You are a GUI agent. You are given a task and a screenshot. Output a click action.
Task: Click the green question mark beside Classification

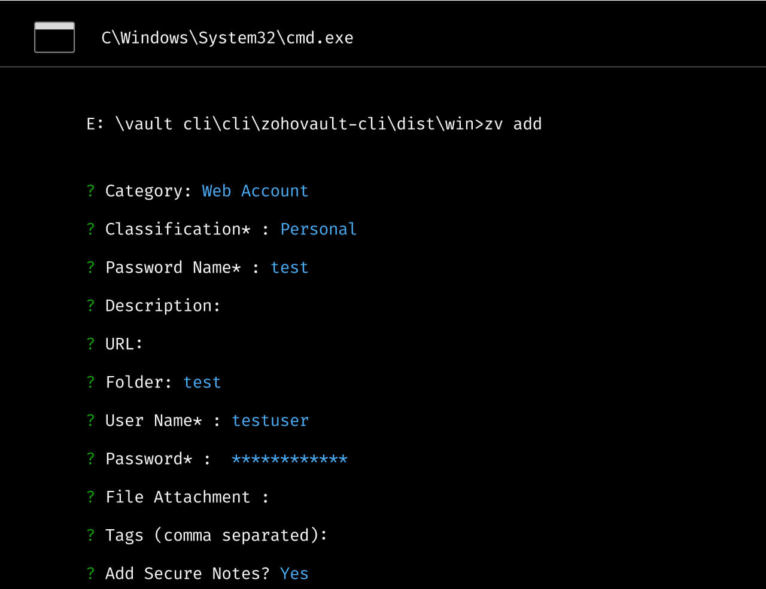90,229
